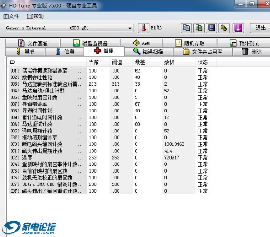
Task: Click the copy screenshot toolbar icon
Action: 199,28
